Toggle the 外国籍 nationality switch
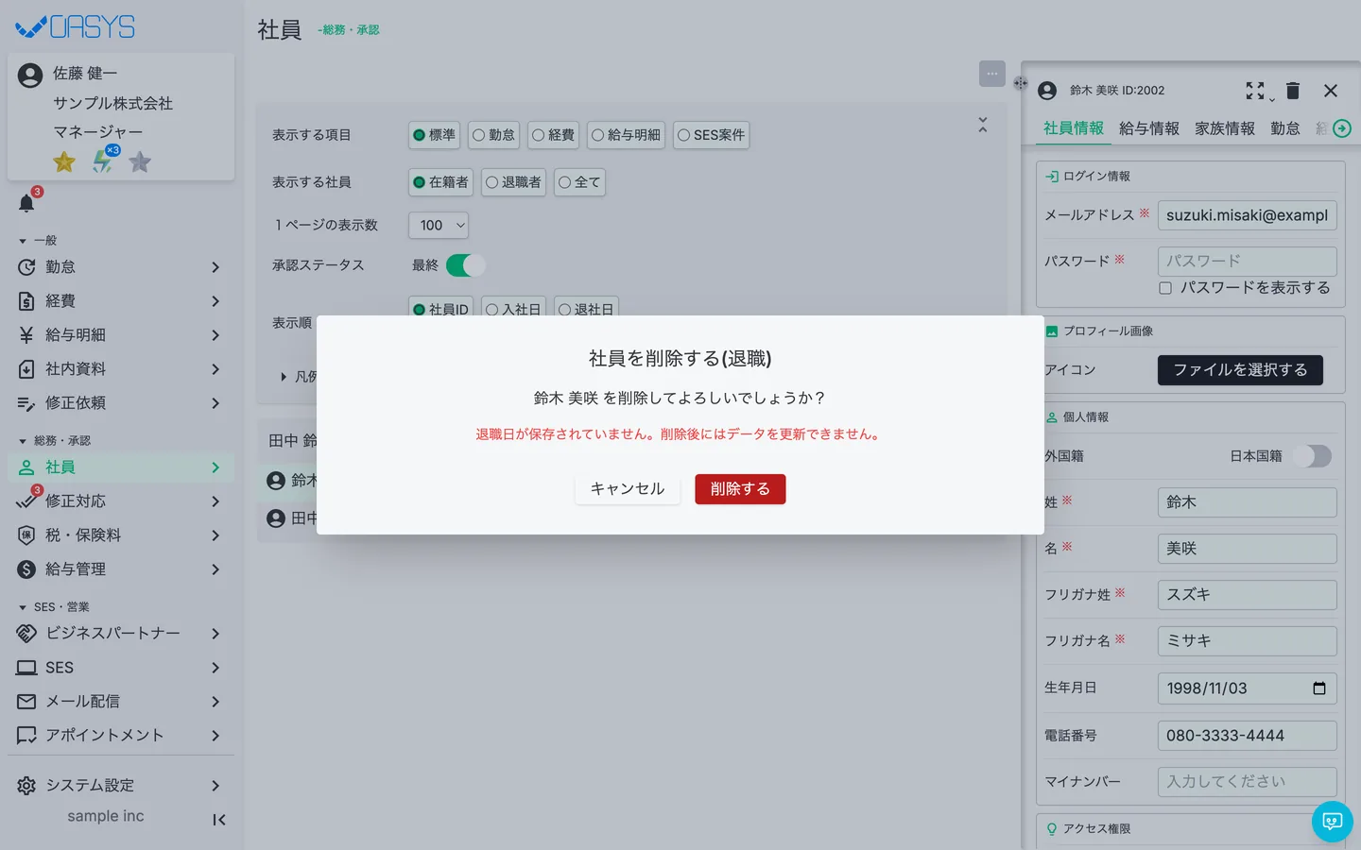The width and height of the screenshot is (1361, 850). tap(1312, 456)
